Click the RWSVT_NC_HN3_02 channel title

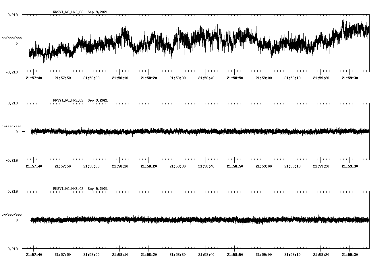click(68, 12)
